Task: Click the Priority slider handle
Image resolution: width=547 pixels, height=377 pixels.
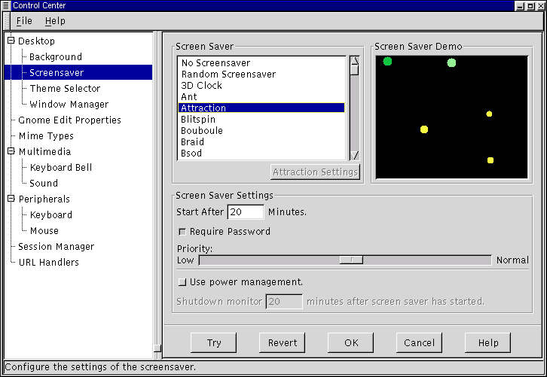Action: click(350, 260)
